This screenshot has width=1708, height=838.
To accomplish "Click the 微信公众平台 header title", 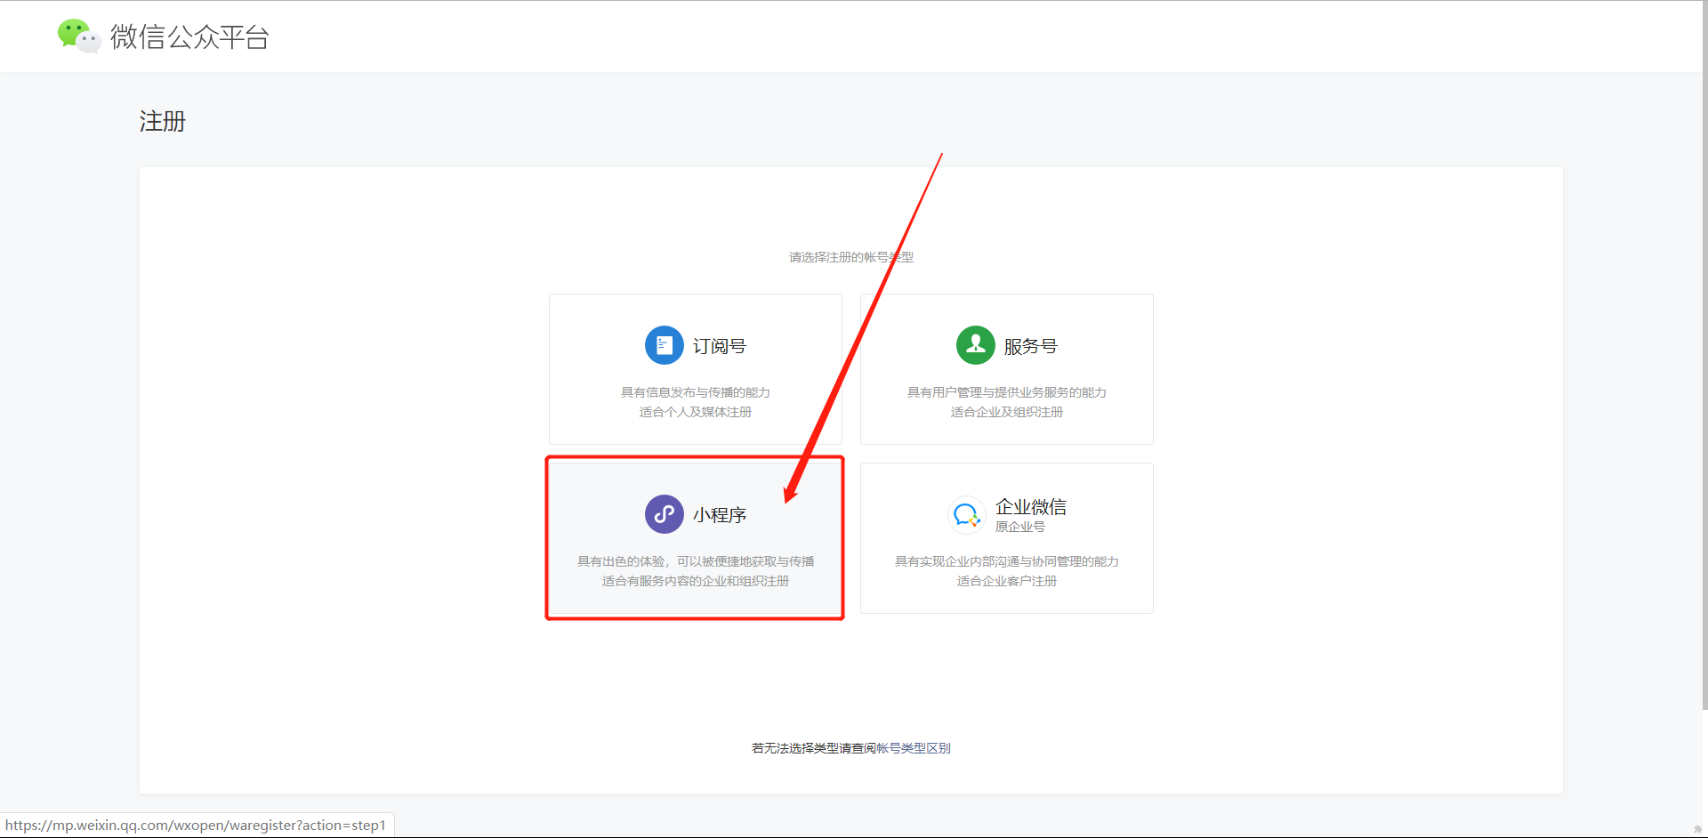I will 189,36.
